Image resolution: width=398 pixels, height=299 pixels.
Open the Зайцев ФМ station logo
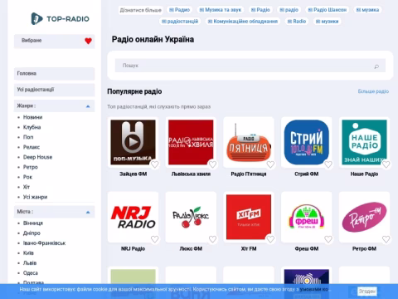click(133, 142)
